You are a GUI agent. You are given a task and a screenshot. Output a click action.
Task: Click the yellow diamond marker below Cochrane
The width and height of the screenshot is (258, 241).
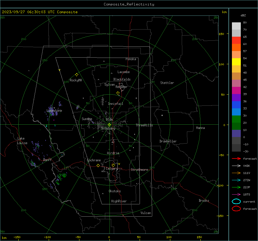98,165
